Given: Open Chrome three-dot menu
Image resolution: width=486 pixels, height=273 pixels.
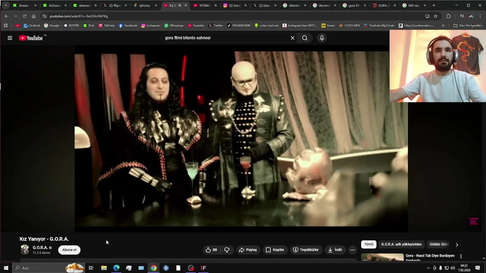Looking at the screenshot, I should click(481, 16).
